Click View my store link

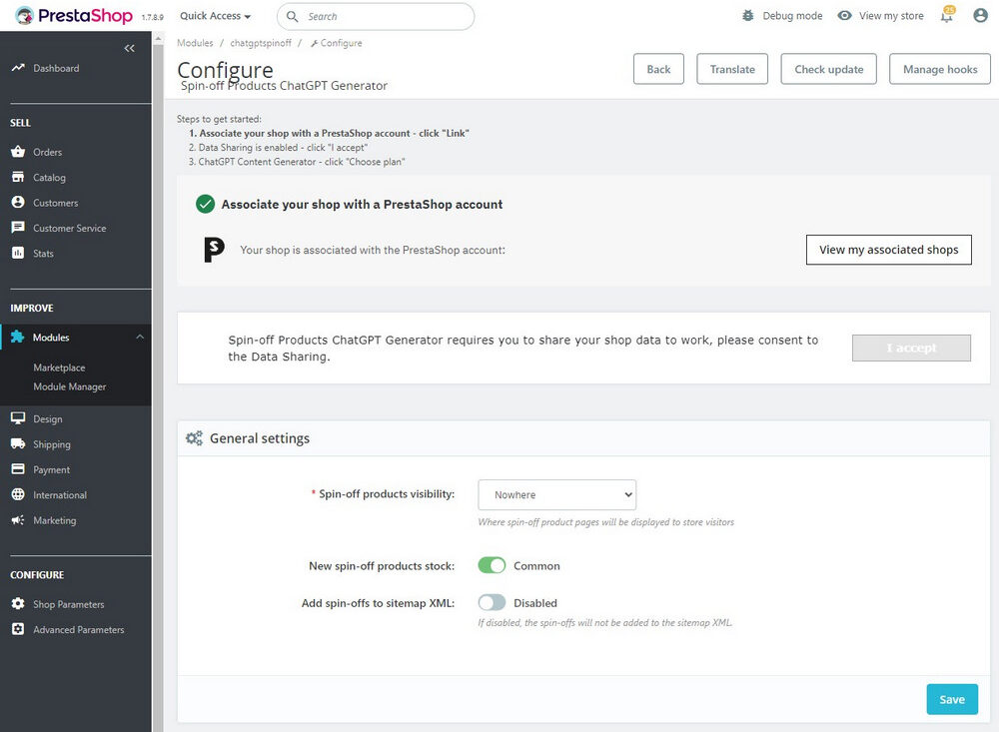[891, 16]
